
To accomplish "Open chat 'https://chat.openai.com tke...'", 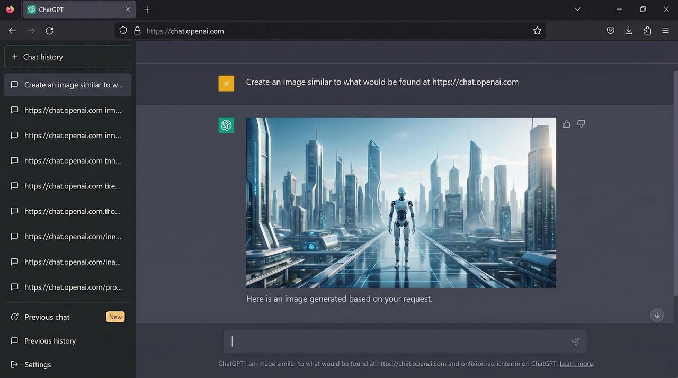I will point(68,186).
